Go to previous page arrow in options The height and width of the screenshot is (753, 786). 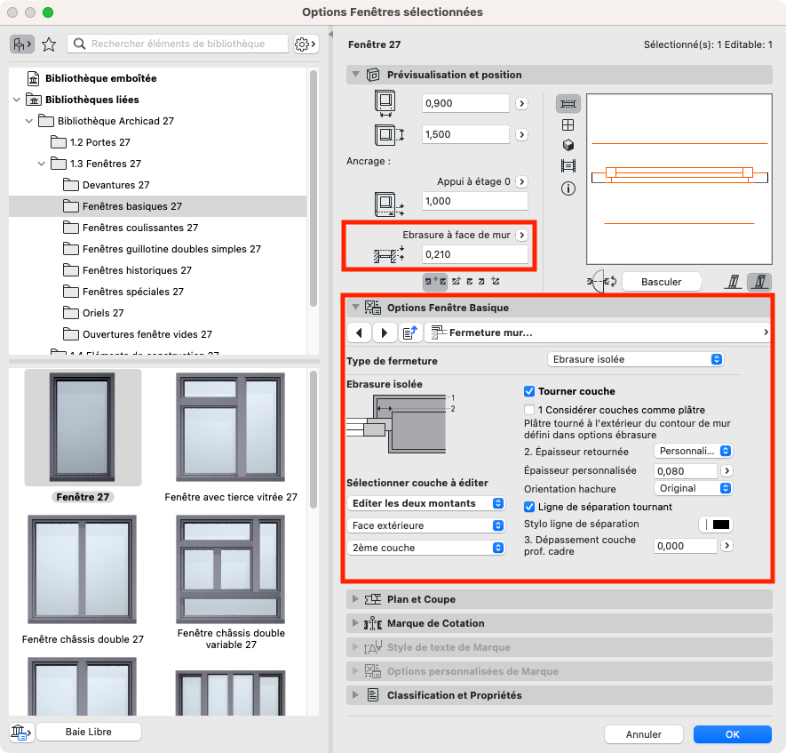[359, 332]
